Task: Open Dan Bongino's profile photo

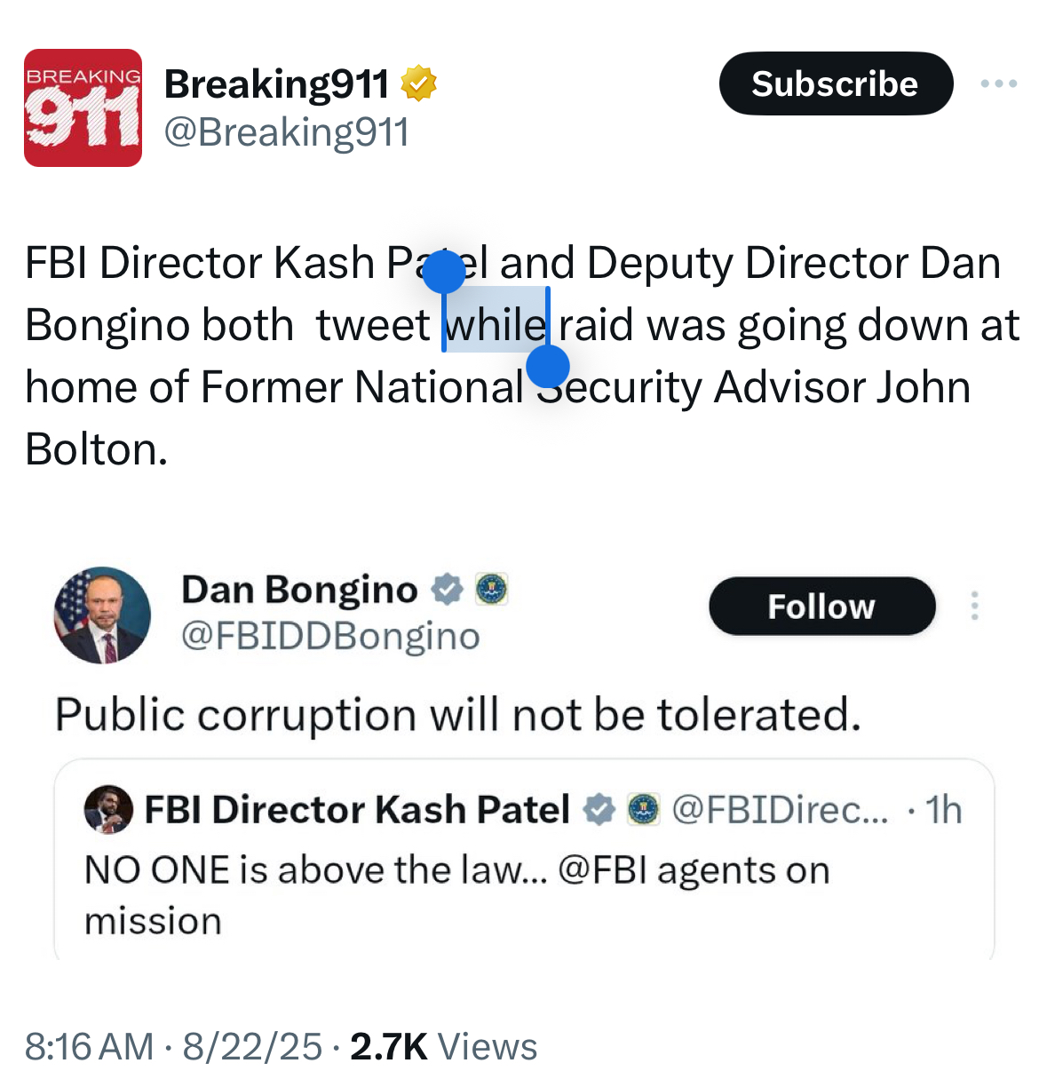Action: tap(103, 615)
